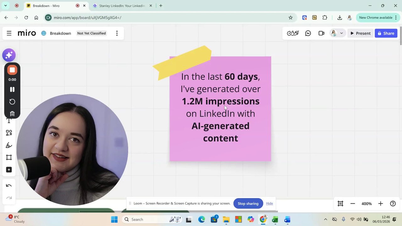The width and height of the screenshot is (402, 226).
Task: Open the Windows Start menu
Action: tap(114, 219)
